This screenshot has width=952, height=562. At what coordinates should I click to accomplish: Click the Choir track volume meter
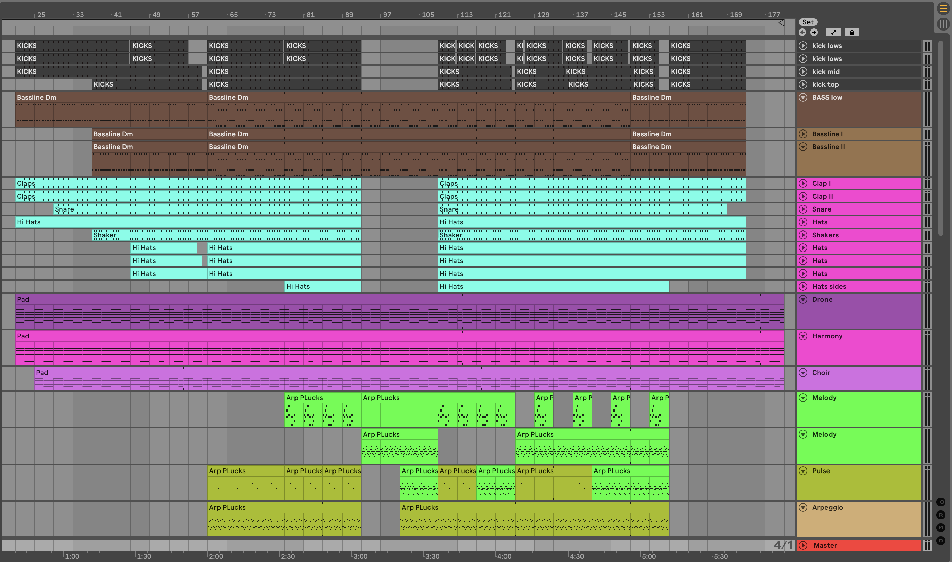927,378
